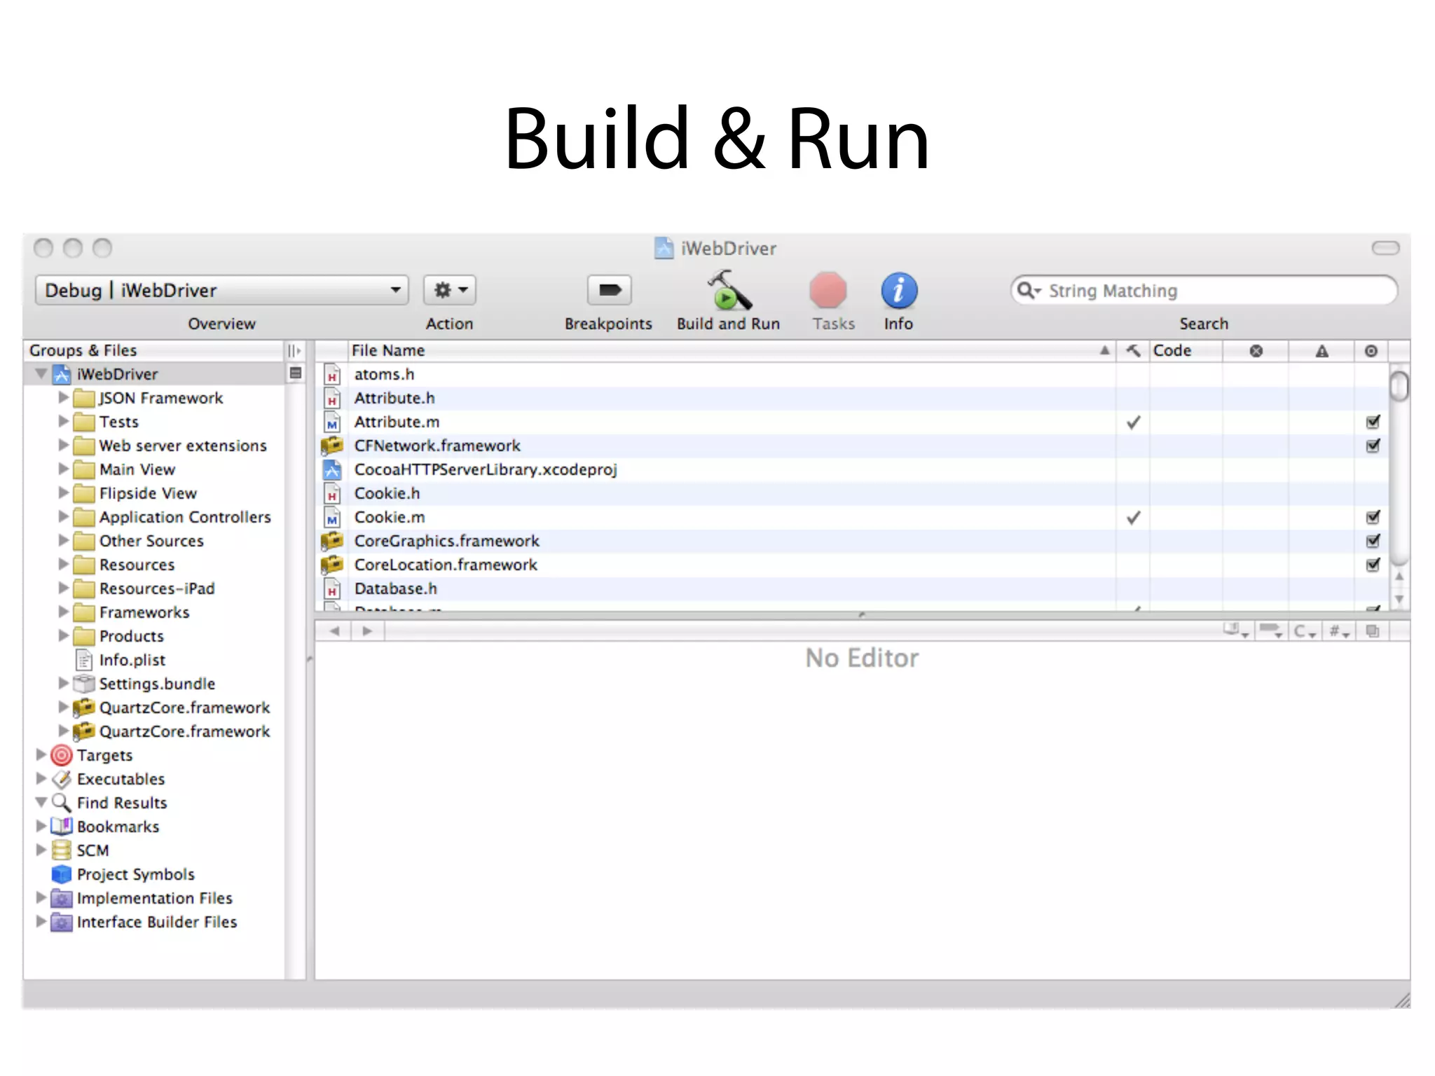This screenshot has width=1435, height=1076.
Task: Expand the Application Controllers folder
Action: click(x=63, y=517)
